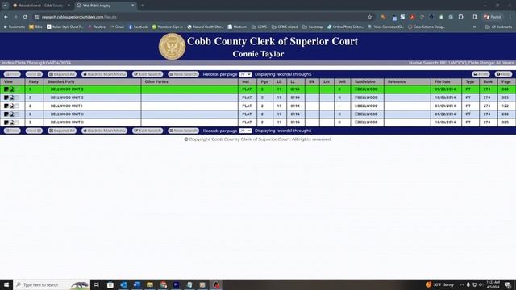Click the bottom Back to Main Menu button
Image resolution: width=516 pixels, height=290 pixels.
[104, 130]
